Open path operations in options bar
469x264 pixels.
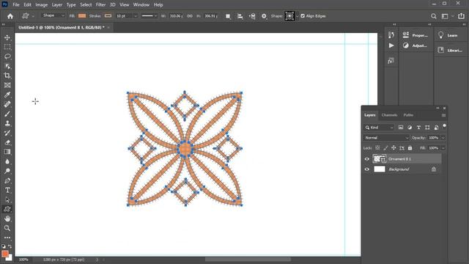coord(228,16)
